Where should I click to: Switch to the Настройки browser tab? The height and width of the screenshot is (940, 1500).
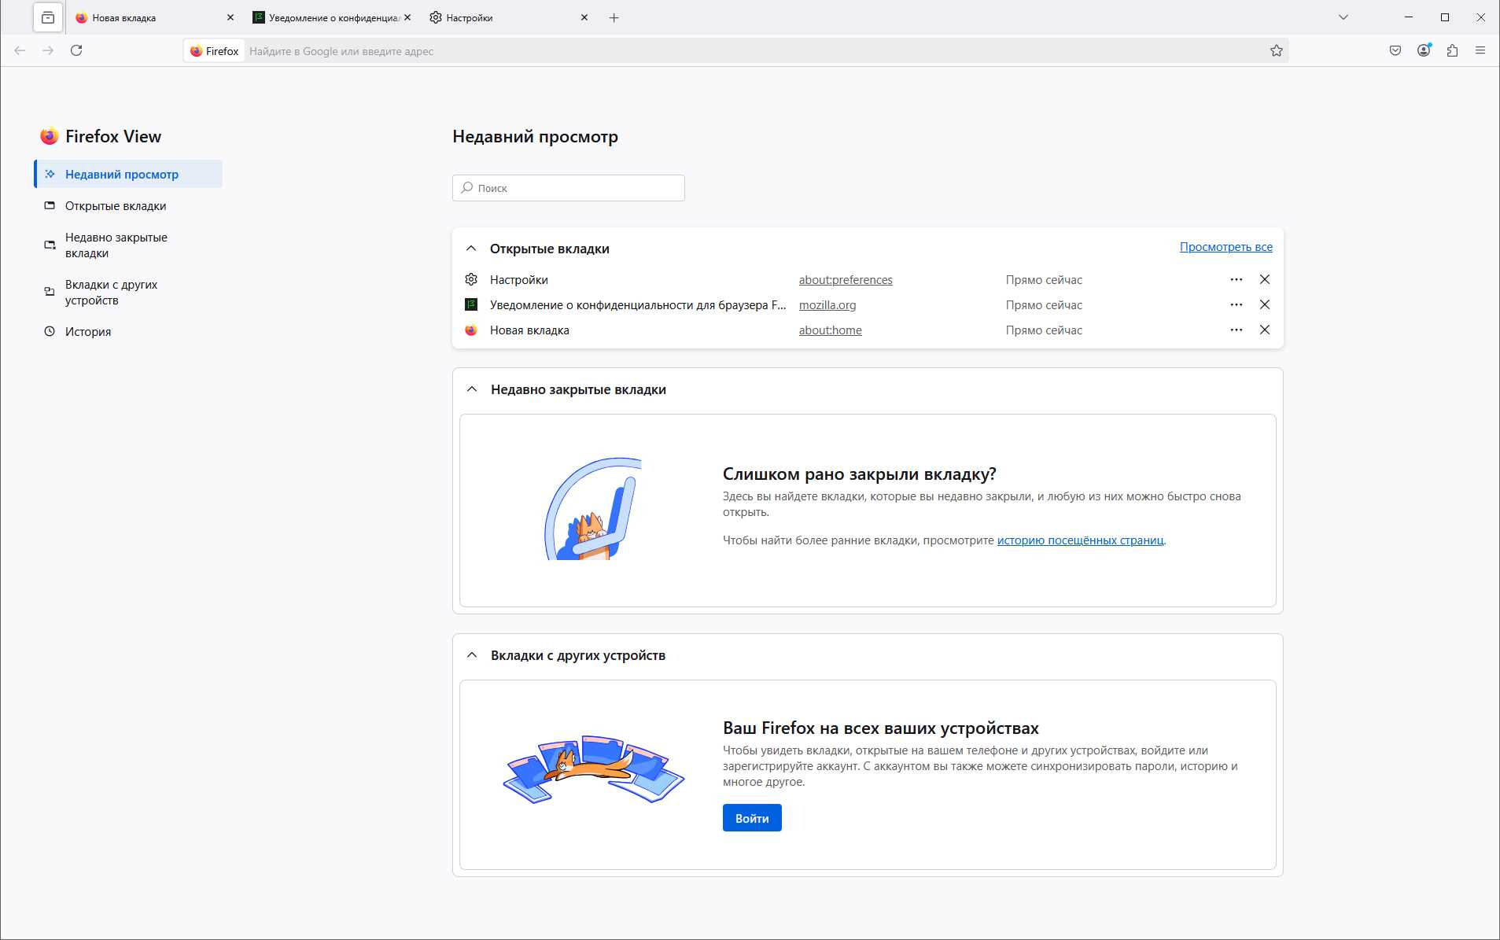pyautogui.click(x=510, y=17)
